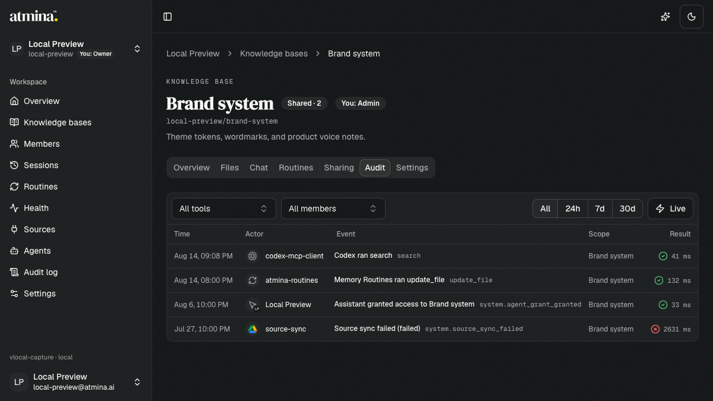Image resolution: width=713 pixels, height=401 pixels.
Task: Select the 24h time range
Action: click(x=573, y=209)
